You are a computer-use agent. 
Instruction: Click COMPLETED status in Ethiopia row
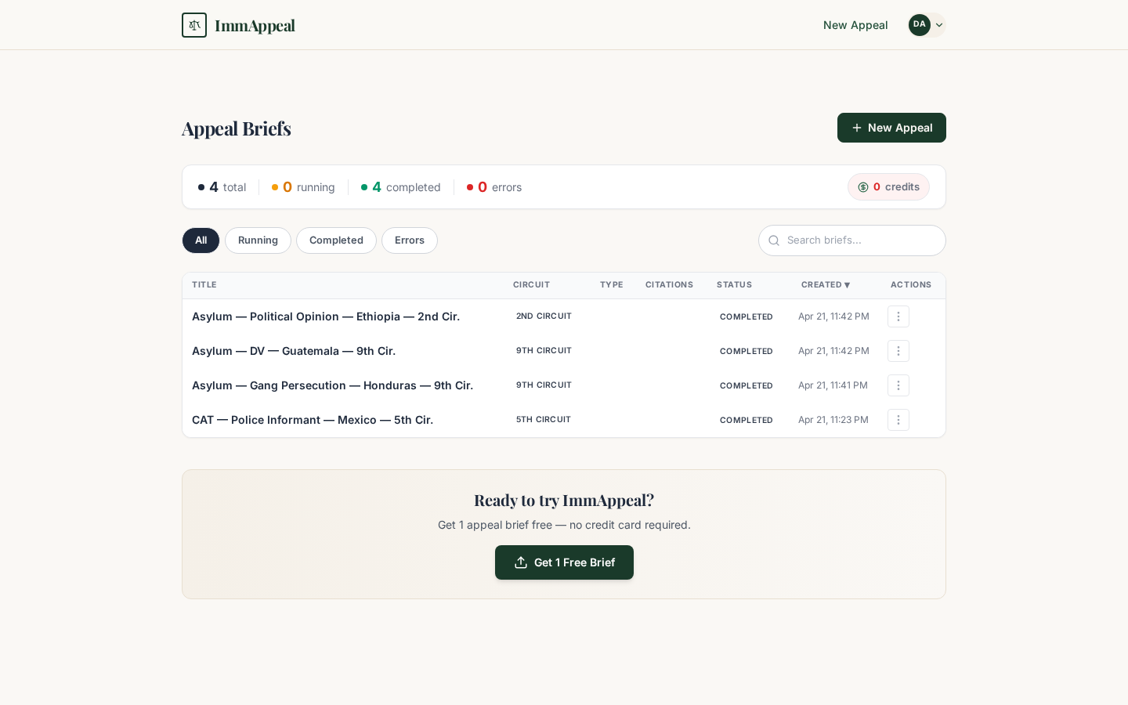pos(747,317)
